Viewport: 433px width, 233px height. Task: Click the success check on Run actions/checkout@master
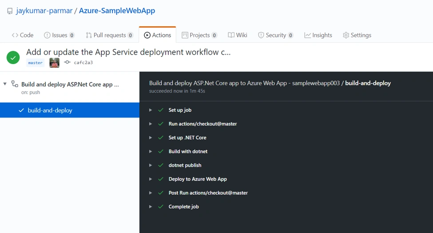[161, 124]
